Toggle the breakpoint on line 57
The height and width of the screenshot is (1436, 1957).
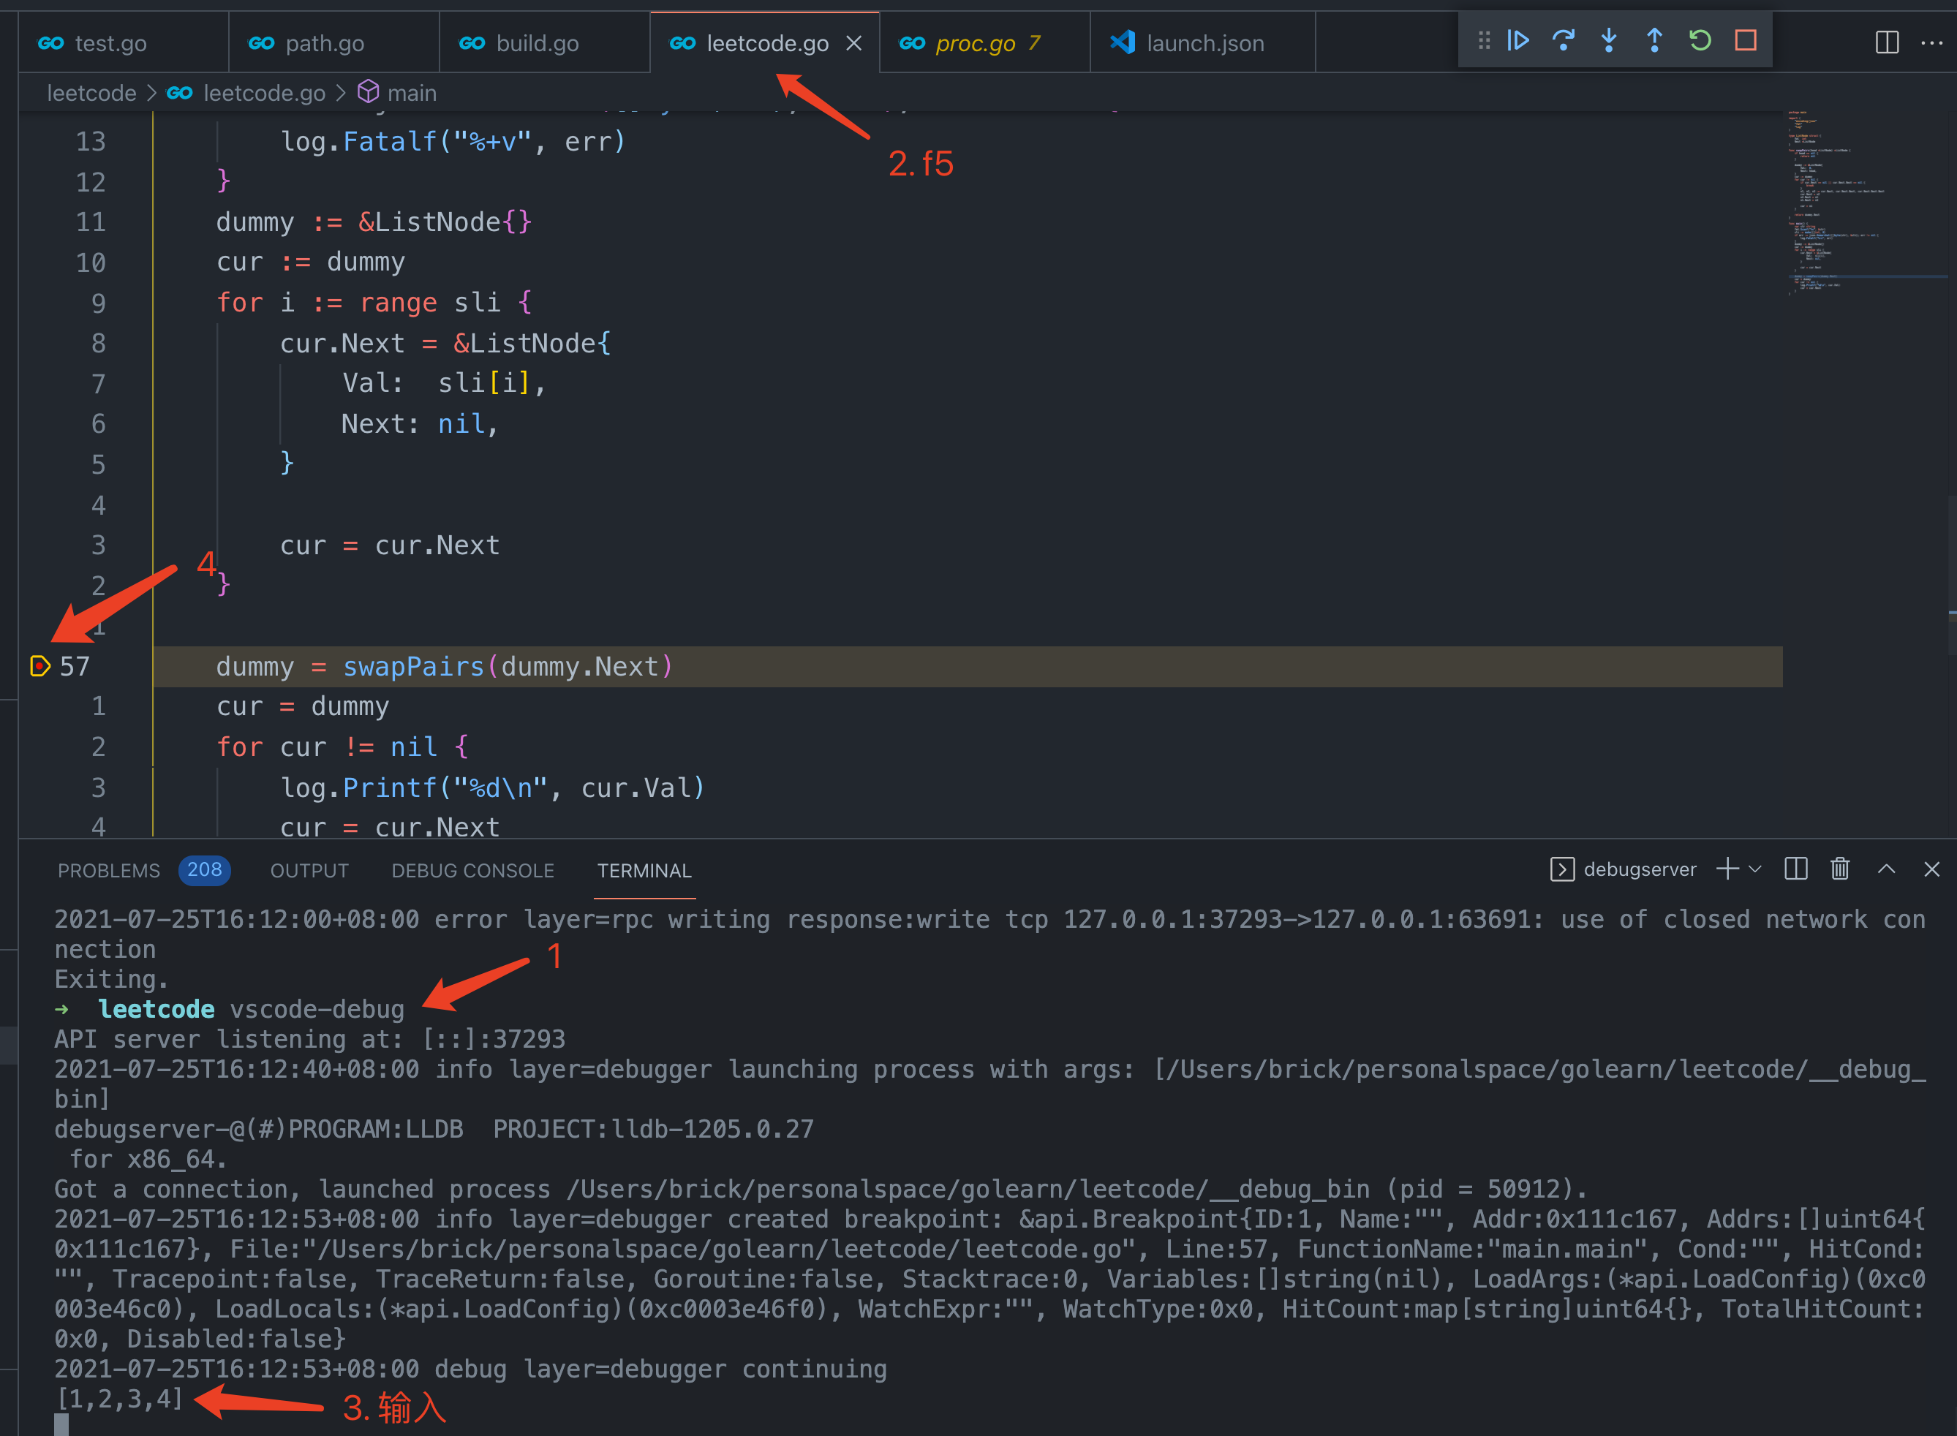[x=39, y=667]
